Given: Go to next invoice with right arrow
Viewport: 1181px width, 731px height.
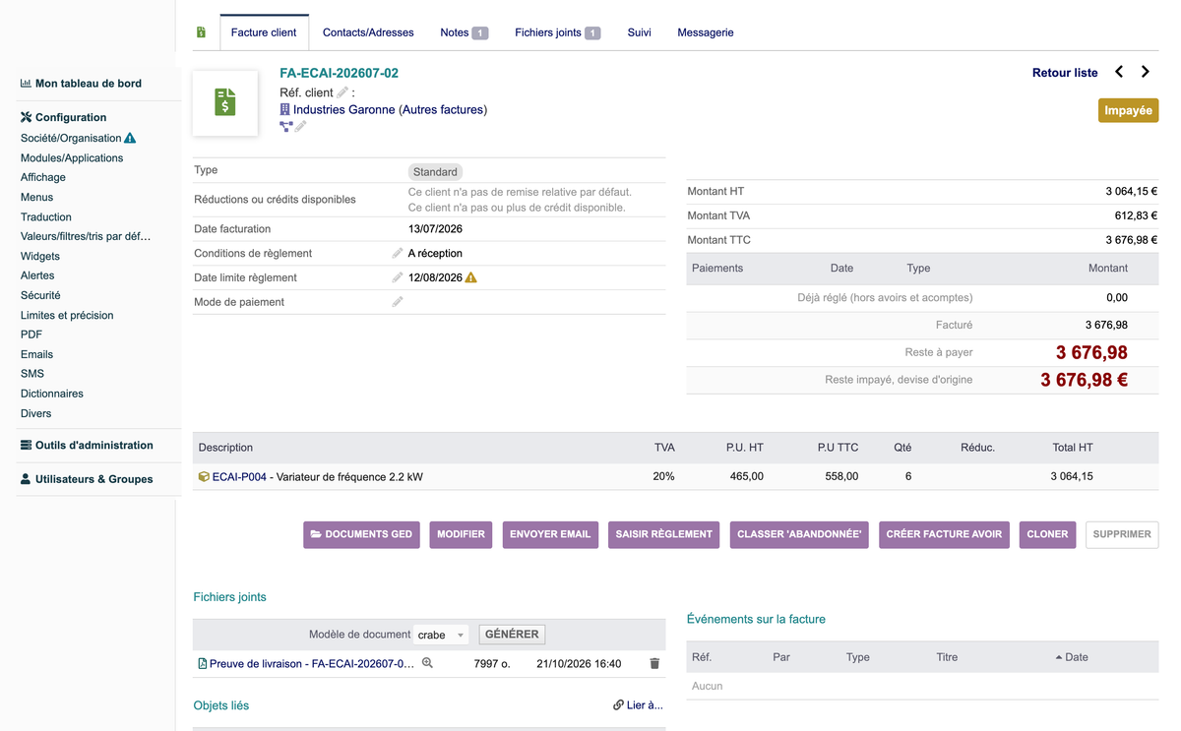Looking at the screenshot, I should (1146, 72).
